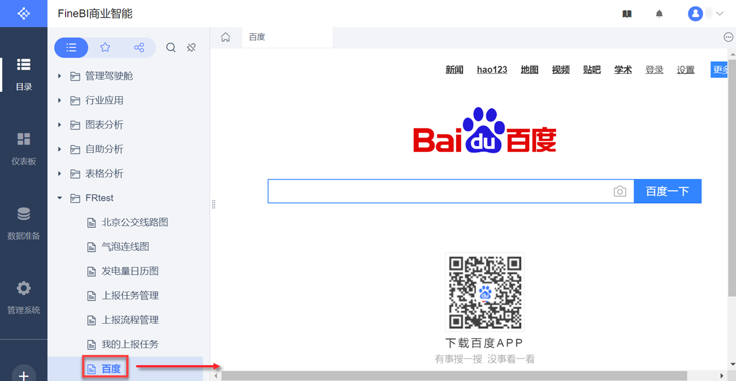Click the 北京公交线路图 document icon
736x381 pixels.
point(92,223)
